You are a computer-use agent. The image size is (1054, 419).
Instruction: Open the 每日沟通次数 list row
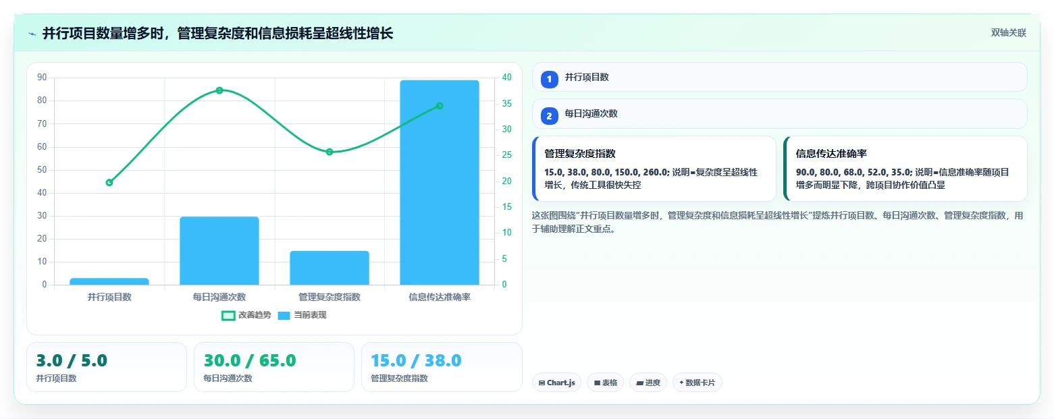click(x=779, y=113)
